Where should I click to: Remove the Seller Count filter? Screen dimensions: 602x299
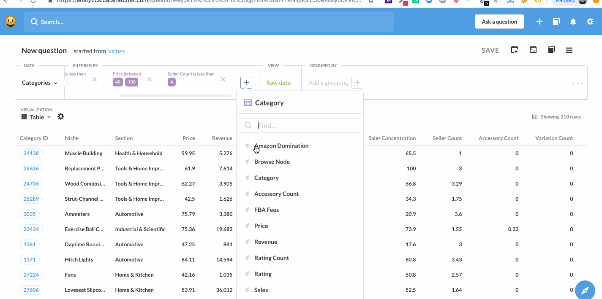[x=223, y=79]
